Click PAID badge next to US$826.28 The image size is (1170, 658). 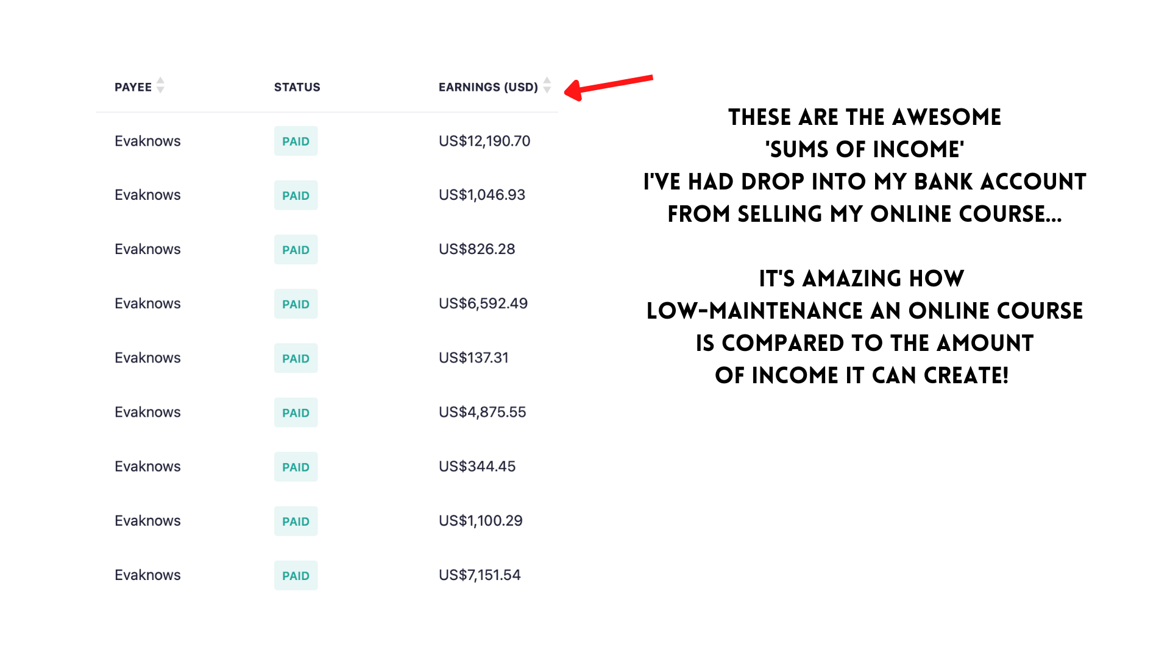pyautogui.click(x=296, y=250)
